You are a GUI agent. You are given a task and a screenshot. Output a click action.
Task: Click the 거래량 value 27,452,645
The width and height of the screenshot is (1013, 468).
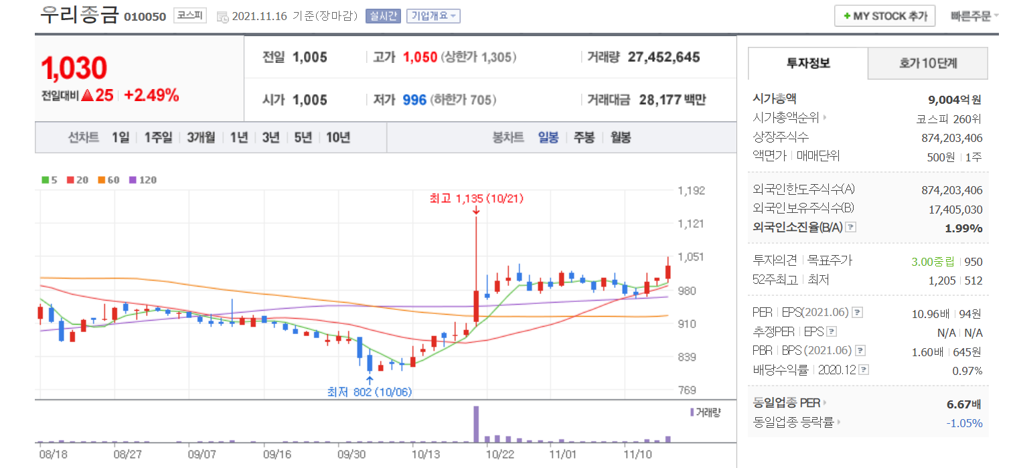click(664, 57)
